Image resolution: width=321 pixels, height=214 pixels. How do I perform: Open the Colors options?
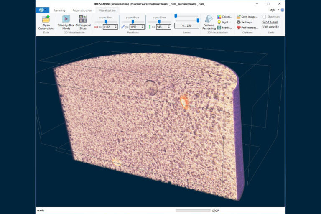(x=224, y=17)
